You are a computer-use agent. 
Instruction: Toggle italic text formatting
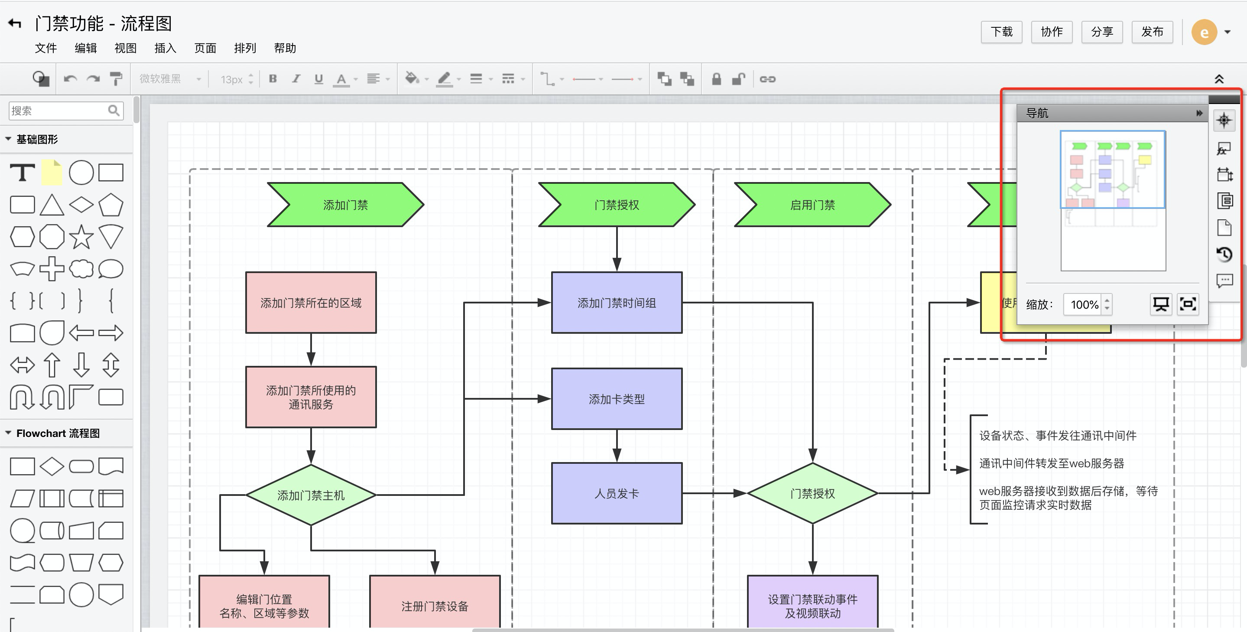296,79
